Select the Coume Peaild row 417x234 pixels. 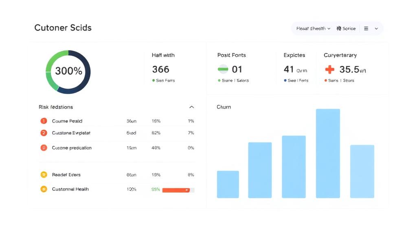coord(117,121)
